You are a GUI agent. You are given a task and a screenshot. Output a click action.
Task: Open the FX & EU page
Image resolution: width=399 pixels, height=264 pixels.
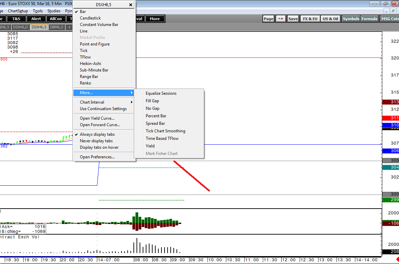click(x=310, y=18)
